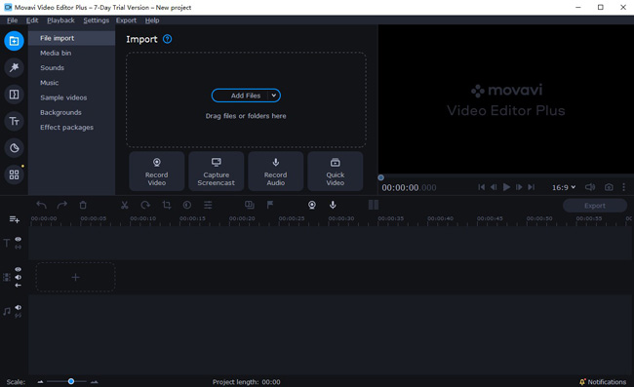Viewport: 634px width, 387px height.
Task: Open the Titles tab icon
Action: [x=15, y=121]
